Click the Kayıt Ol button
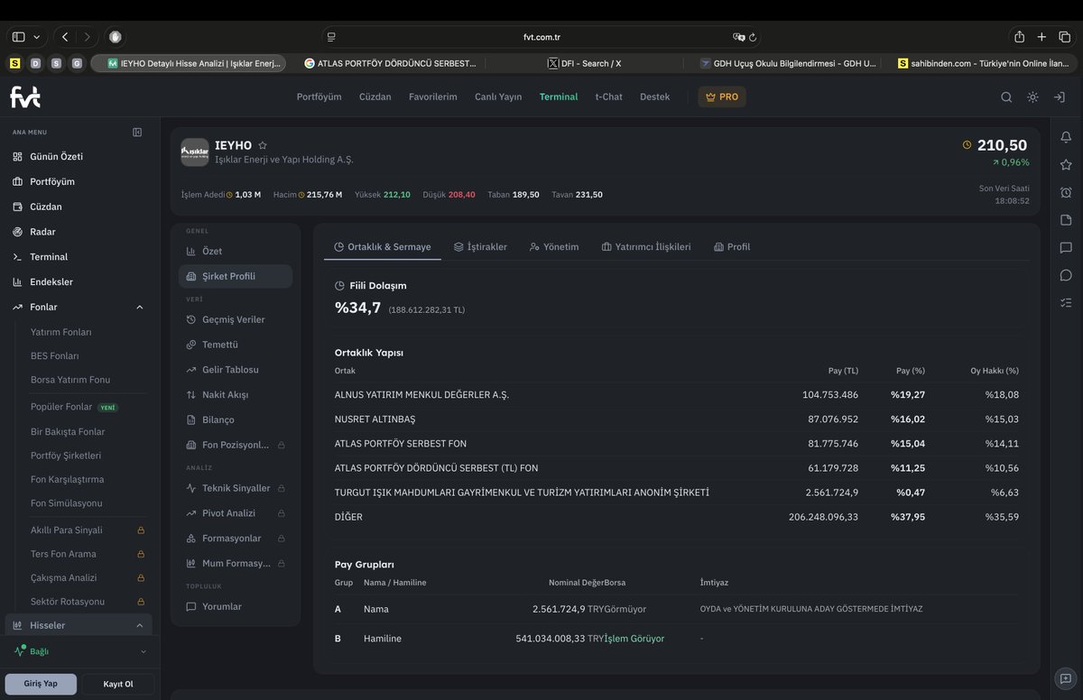The image size is (1083, 700). pos(118,684)
